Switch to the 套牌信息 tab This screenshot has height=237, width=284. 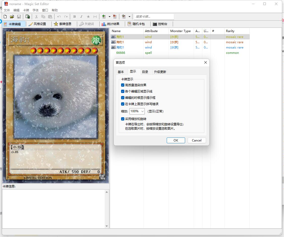tap(63, 24)
